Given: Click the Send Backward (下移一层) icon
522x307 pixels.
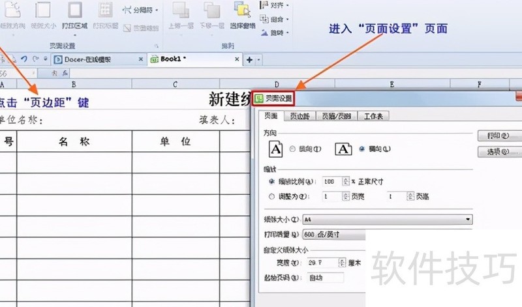Looking at the screenshot, I should click(211, 10).
